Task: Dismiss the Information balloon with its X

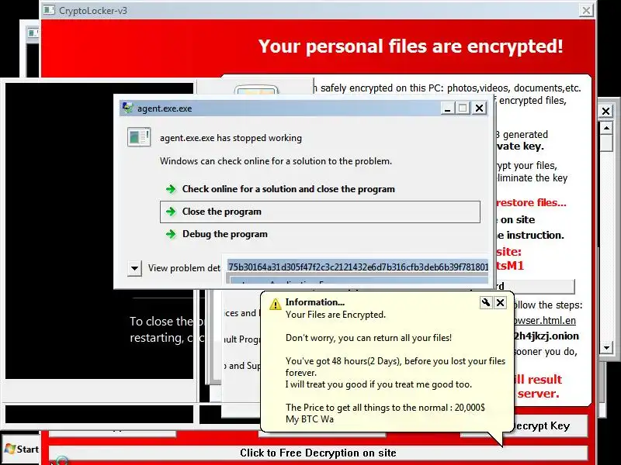Action: pyautogui.click(x=500, y=303)
